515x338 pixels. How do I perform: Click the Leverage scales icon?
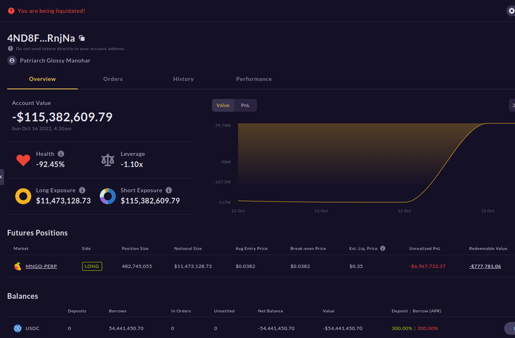(107, 160)
